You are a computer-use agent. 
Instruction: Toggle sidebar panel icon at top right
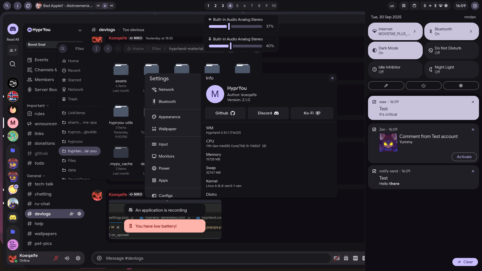coord(475,6)
